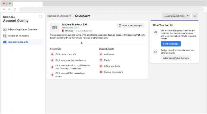Reload the page with browser refresh icon
Screen dimensions: 207x114
pos(15,9)
